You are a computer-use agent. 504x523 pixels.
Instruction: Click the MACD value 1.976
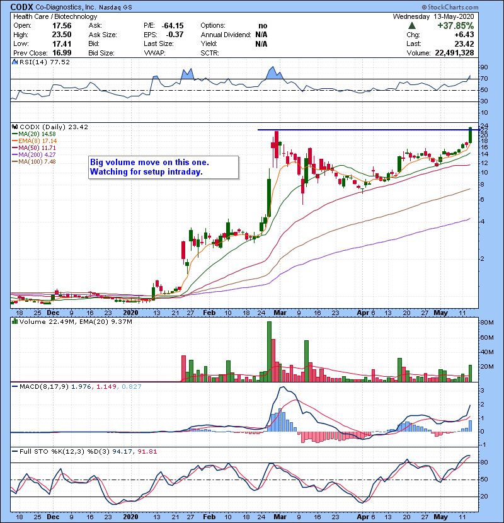click(x=81, y=387)
